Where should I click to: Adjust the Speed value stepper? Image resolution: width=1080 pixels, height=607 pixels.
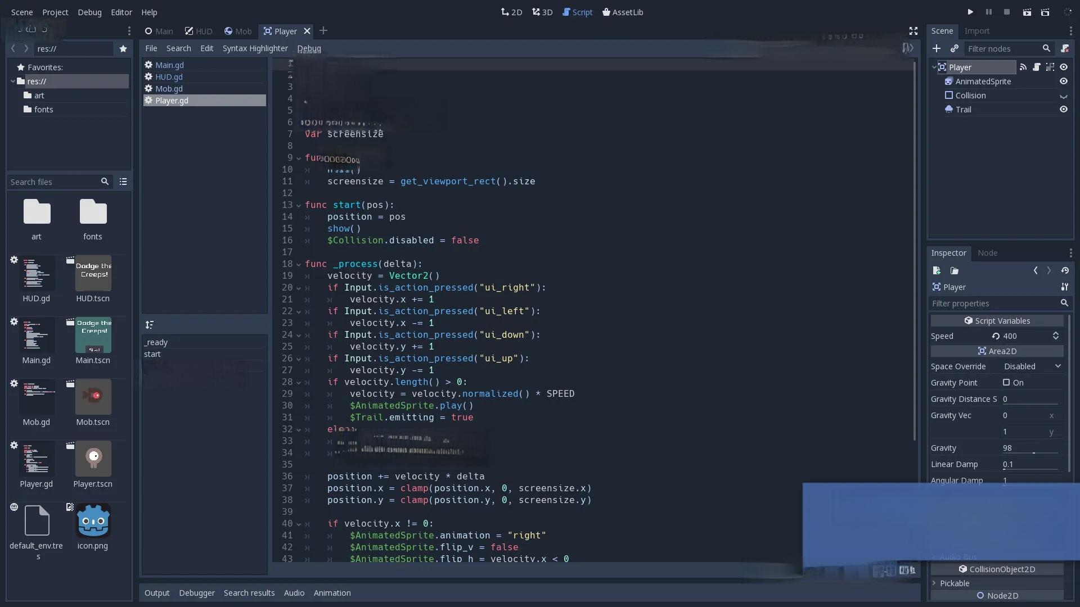tap(1056, 336)
